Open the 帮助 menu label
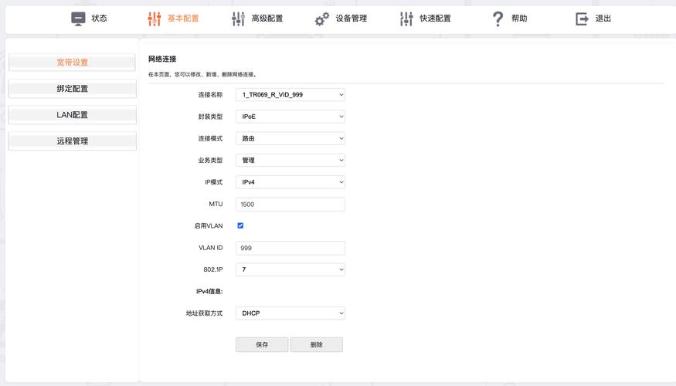The image size is (676, 386). pos(519,18)
